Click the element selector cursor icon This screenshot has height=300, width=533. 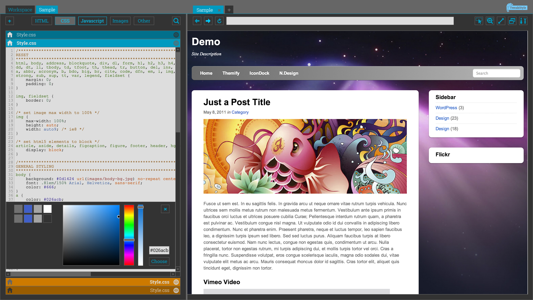479,21
